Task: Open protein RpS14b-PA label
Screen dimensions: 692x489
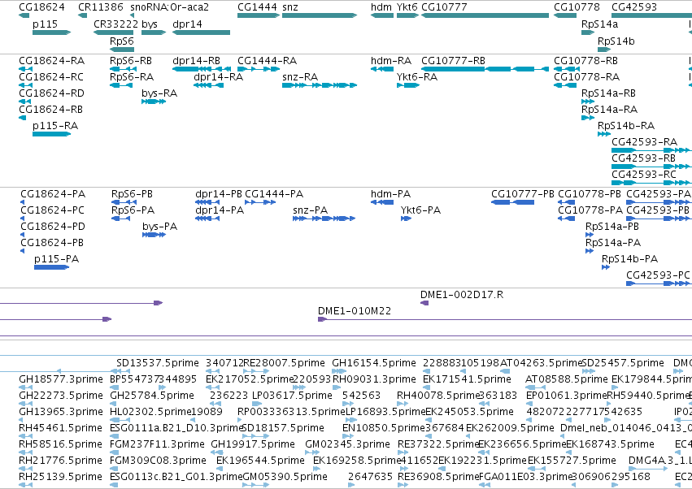Action: 629,259
